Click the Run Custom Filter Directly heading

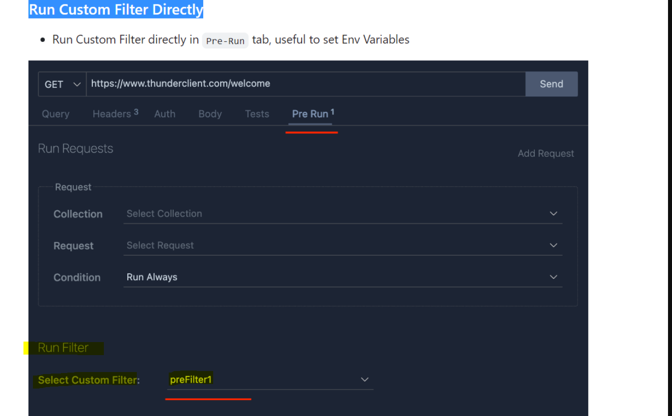point(116,9)
